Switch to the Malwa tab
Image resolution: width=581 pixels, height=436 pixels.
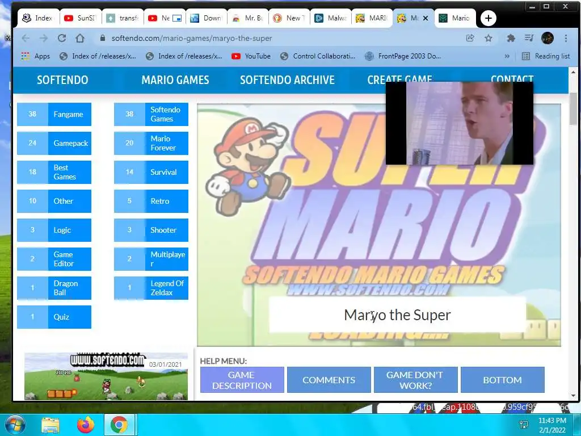pyautogui.click(x=331, y=18)
